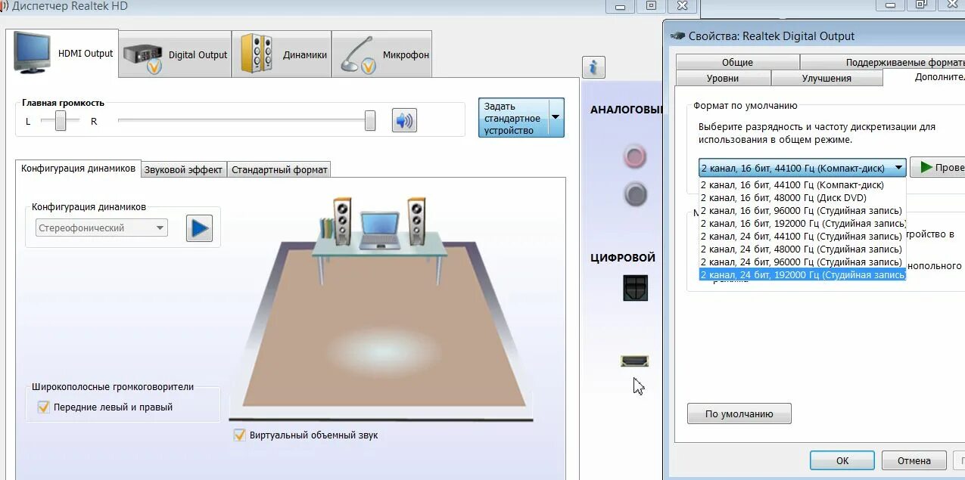Choose 16 бит, 44100 Гц list option

coord(802,185)
